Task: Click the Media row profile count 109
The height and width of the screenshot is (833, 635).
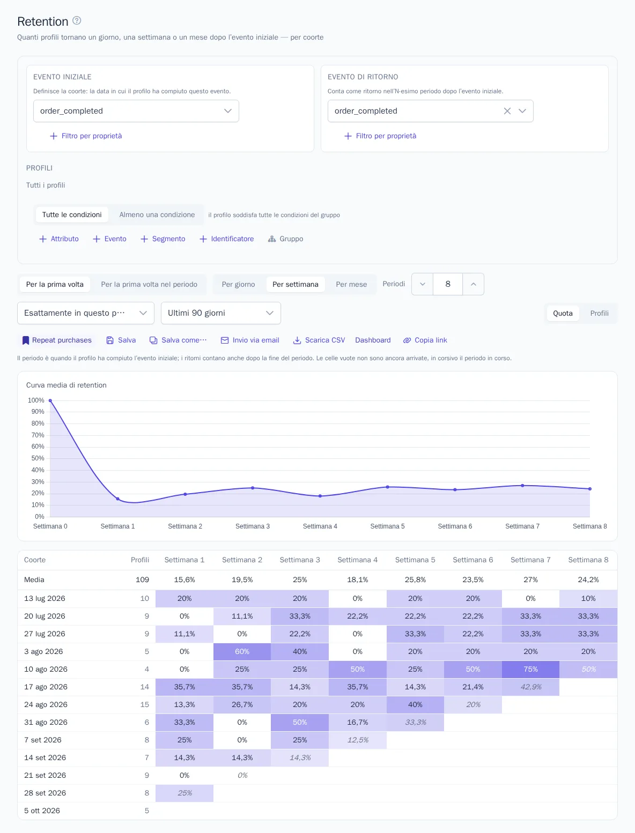Action: coord(142,580)
